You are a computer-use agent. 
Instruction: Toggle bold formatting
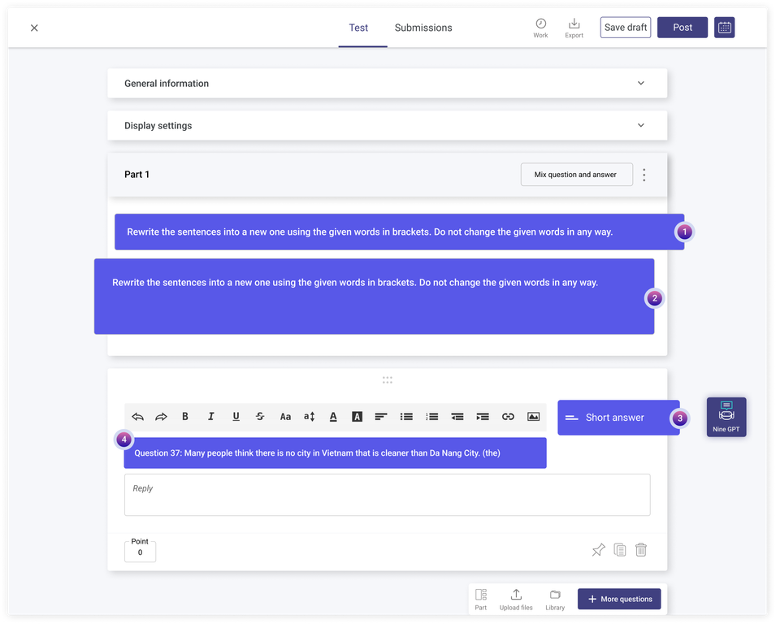[185, 417]
